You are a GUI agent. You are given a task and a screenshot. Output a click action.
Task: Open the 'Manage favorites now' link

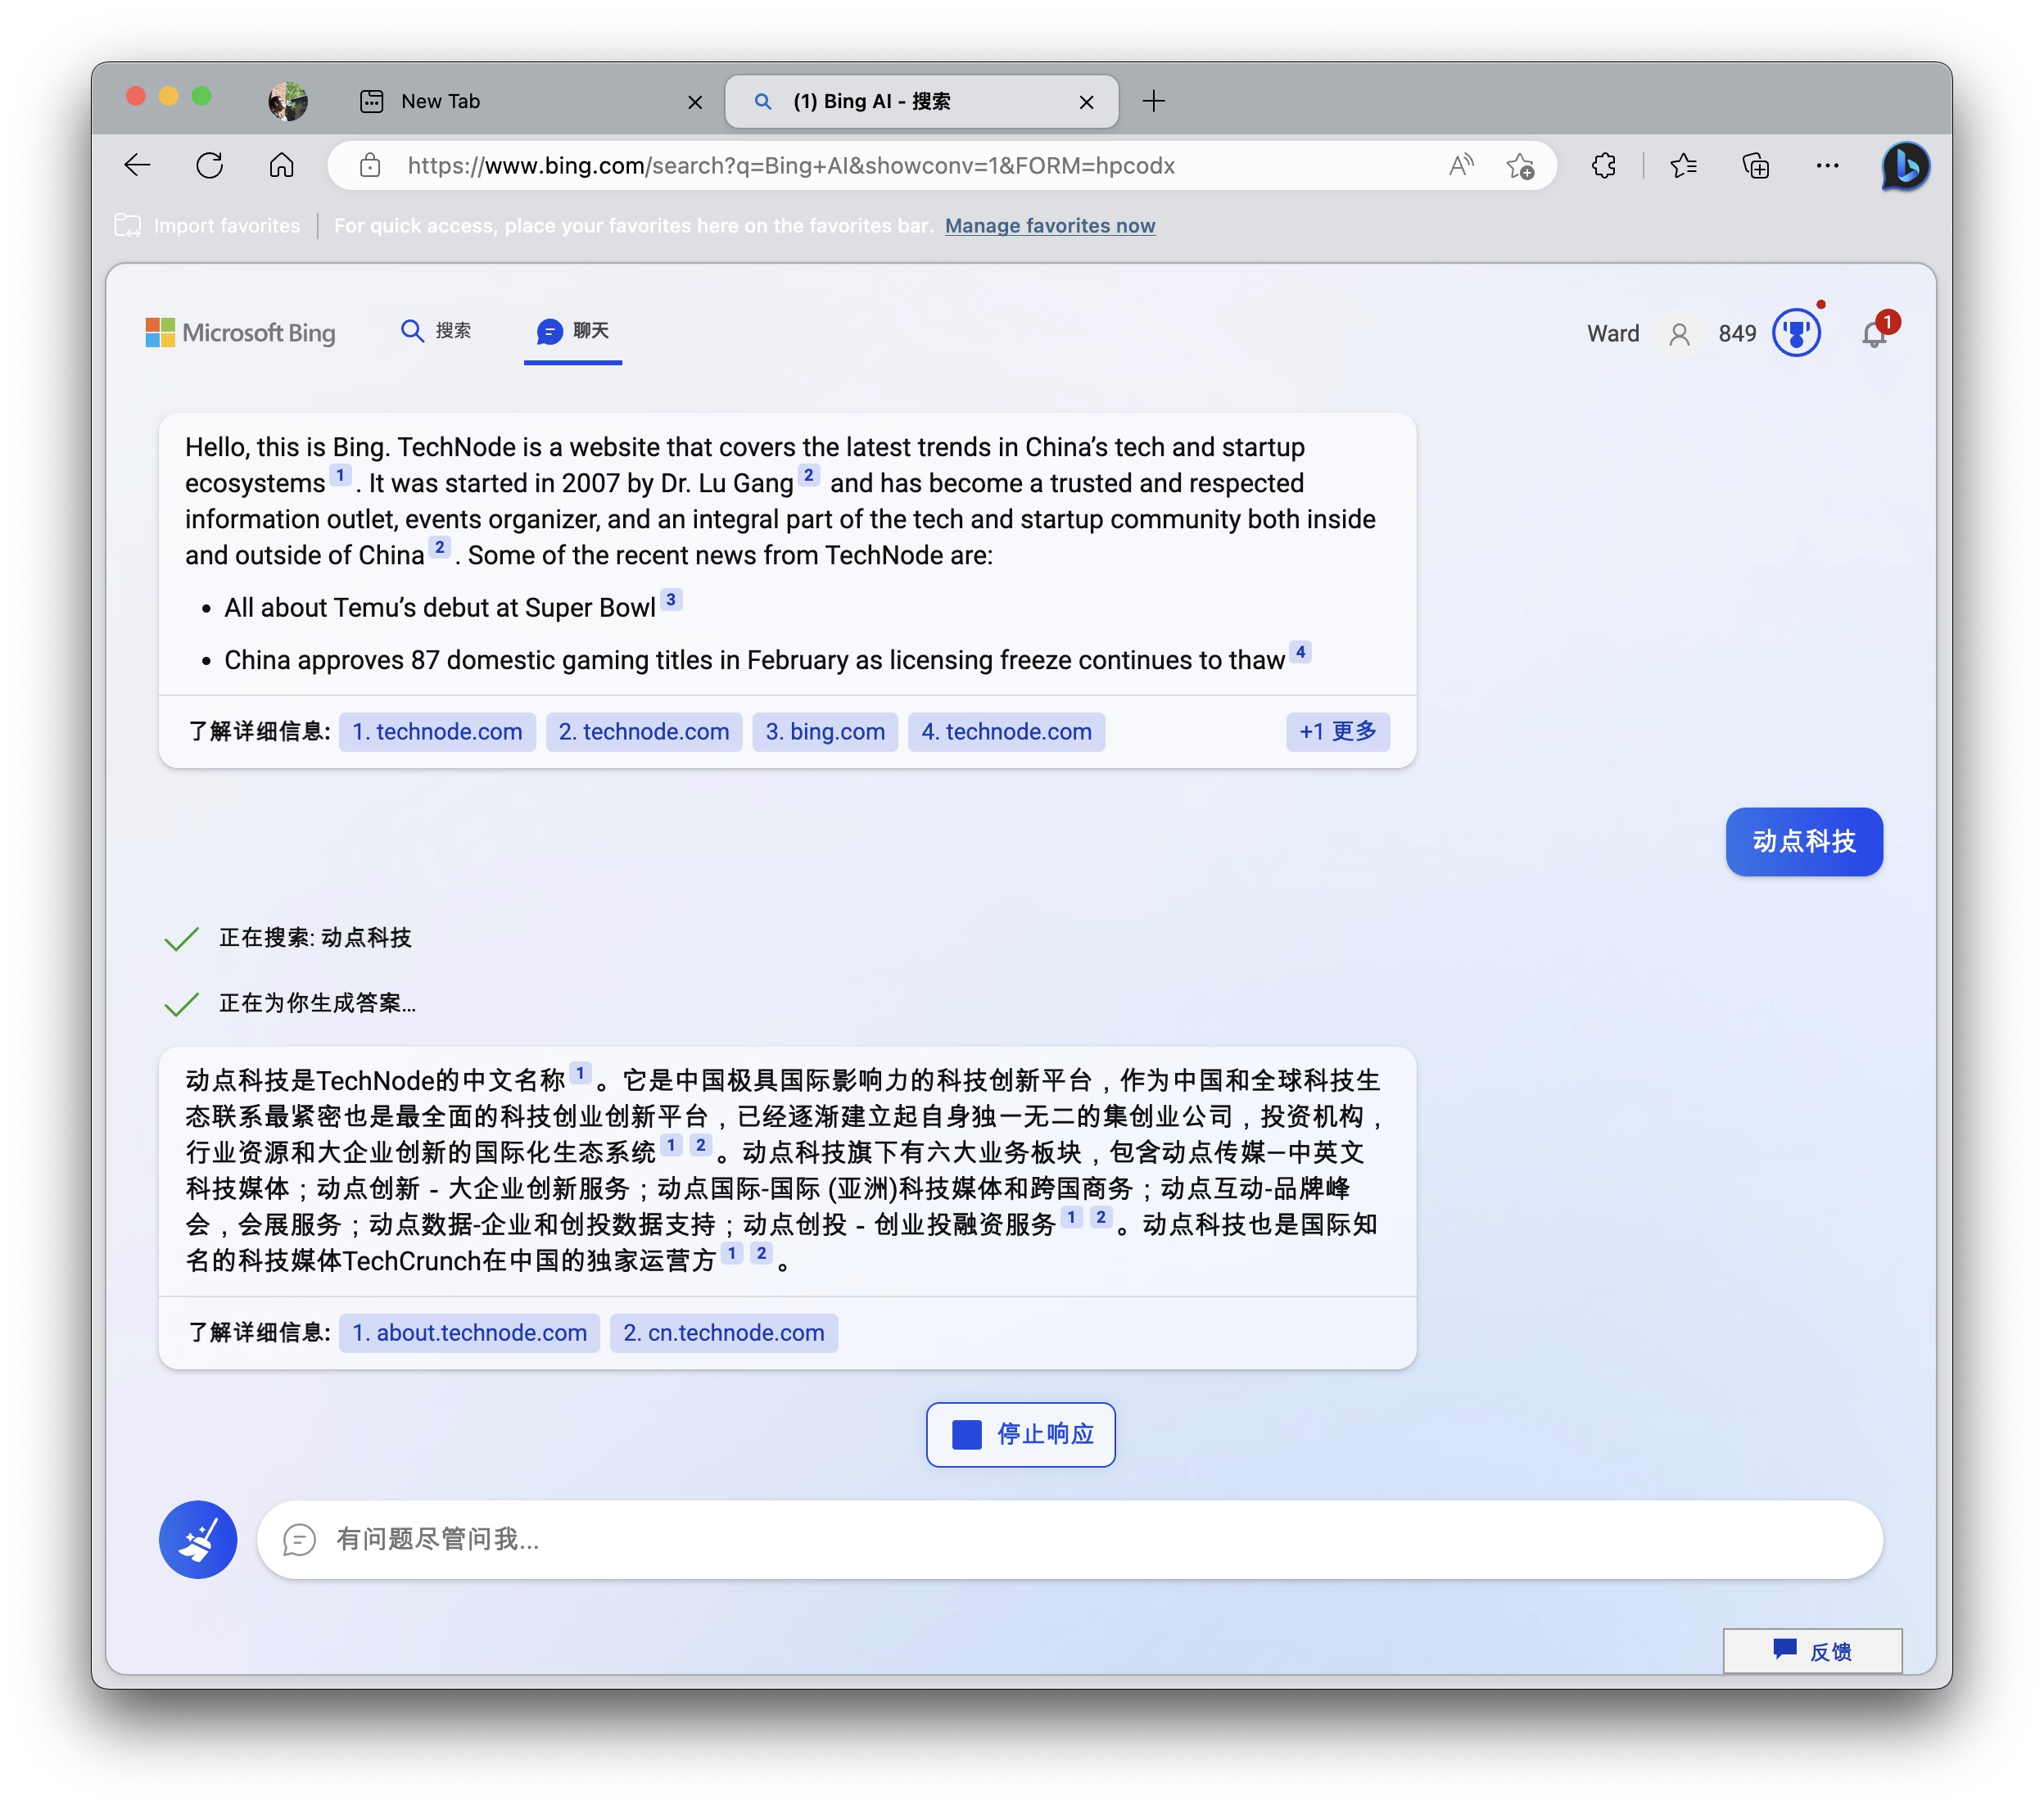click(x=1049, y=226)
